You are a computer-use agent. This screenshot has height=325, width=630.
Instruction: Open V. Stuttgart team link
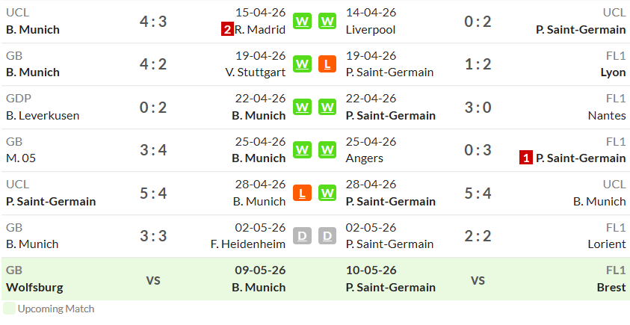tap(256, 72)
